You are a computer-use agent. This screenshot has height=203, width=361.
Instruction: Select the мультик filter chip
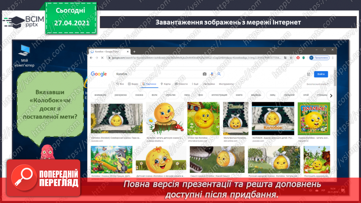pyautogui.click(x=171, y=95)
